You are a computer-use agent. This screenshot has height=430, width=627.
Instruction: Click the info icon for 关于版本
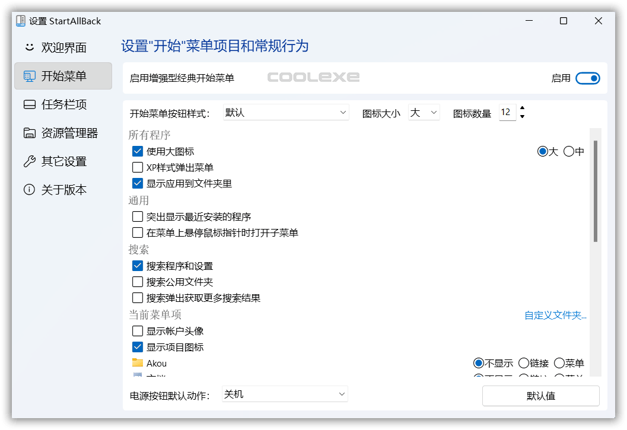click(x=29, y=190)
